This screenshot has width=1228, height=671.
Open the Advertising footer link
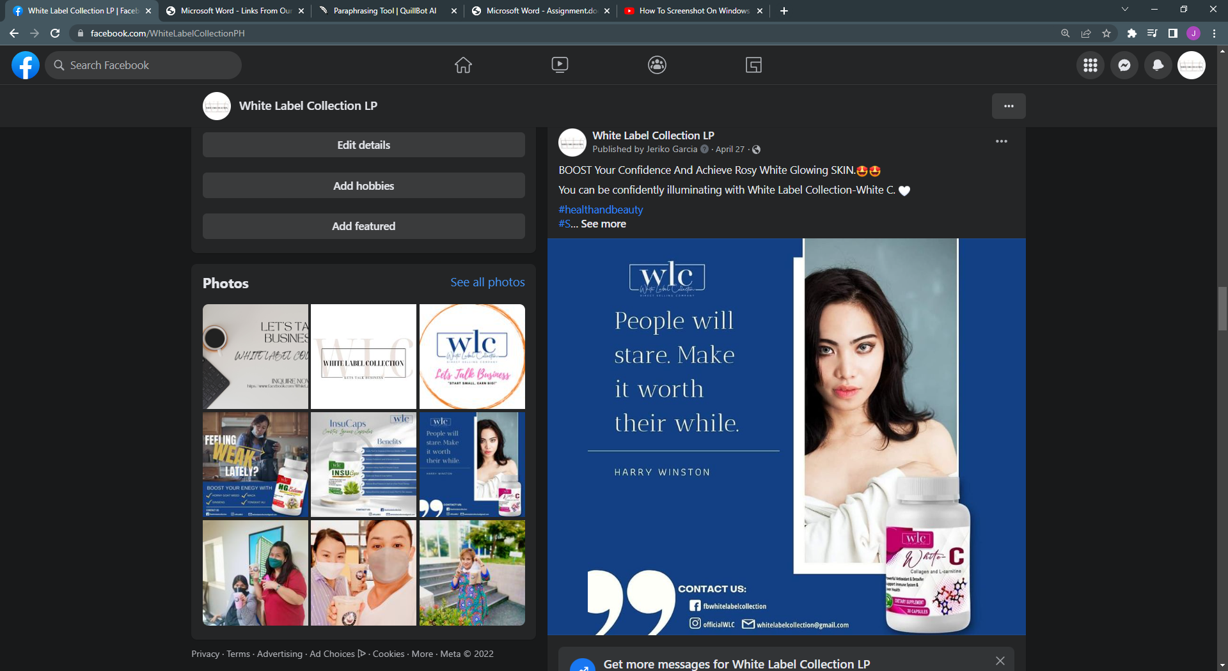279,654
